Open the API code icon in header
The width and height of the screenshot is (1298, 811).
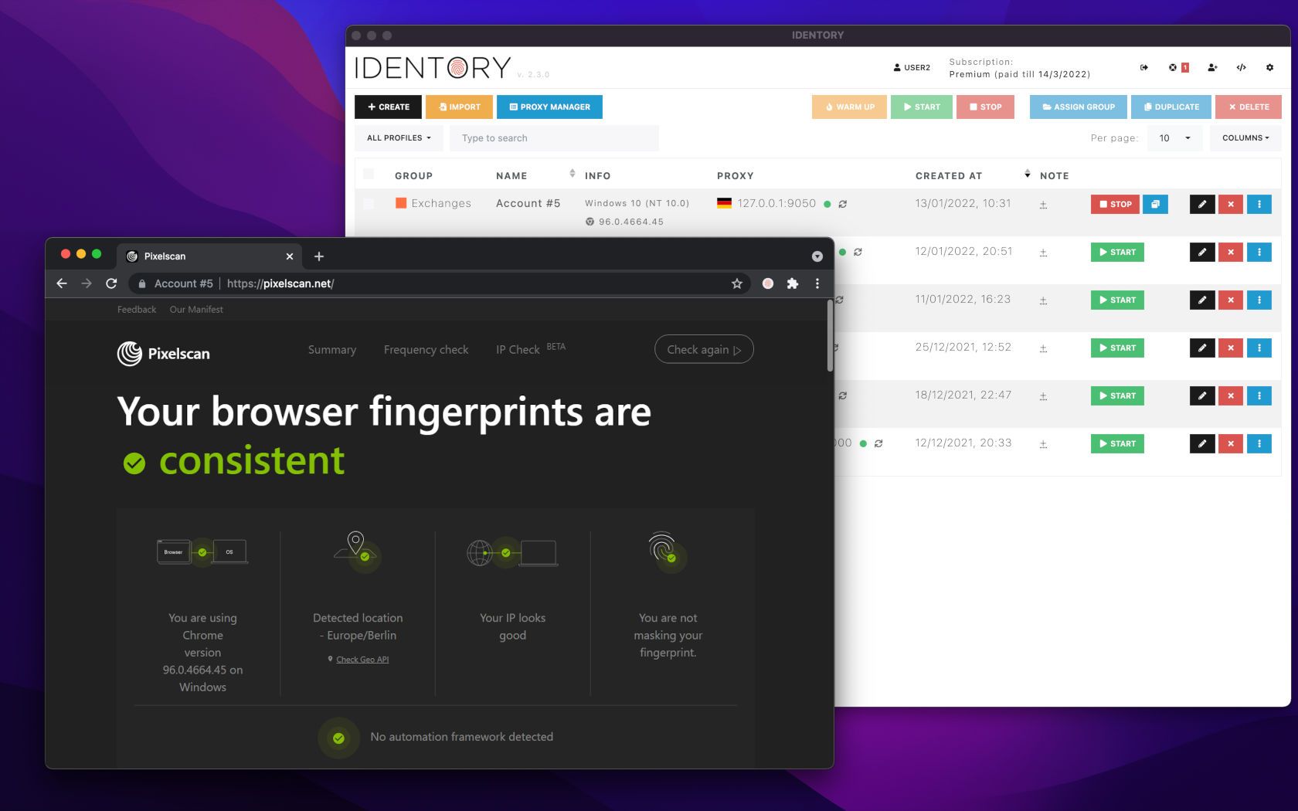pyautogui.click(x=1241, y=68)
